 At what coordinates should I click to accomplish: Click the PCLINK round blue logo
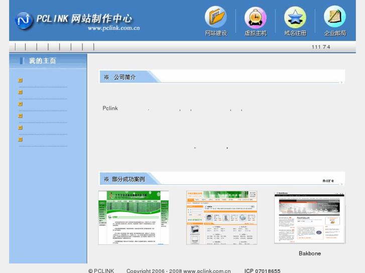[24, 21]
